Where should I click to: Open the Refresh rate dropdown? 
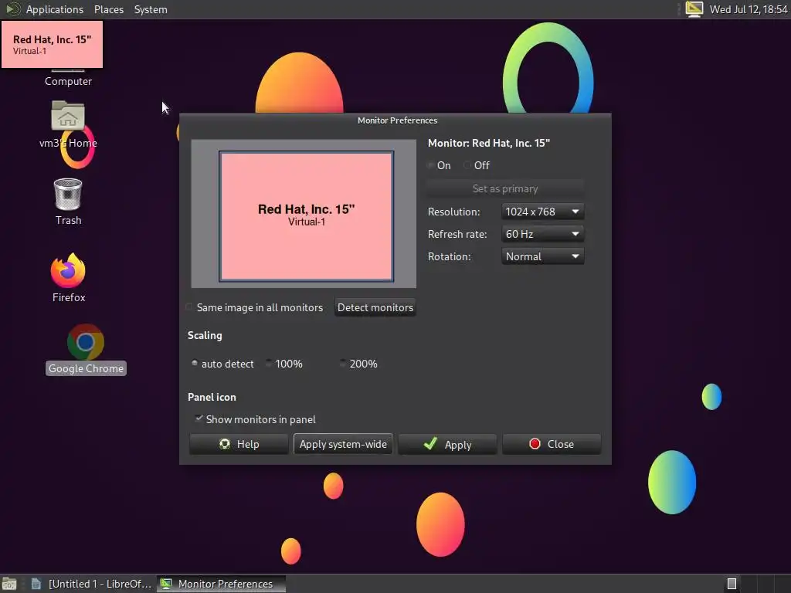[543, 234]
